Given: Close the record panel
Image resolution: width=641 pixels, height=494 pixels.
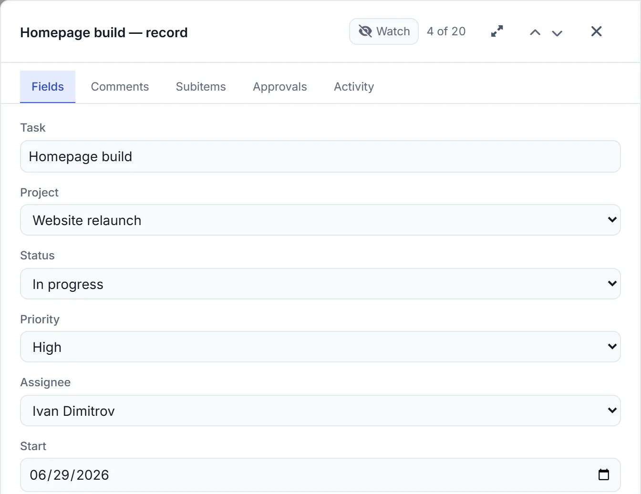Looking at the screenshot, I should coord(596,31).
